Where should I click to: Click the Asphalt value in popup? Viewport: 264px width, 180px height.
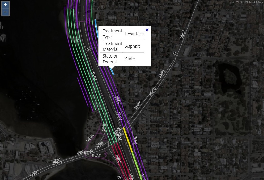tap(132, 46)
